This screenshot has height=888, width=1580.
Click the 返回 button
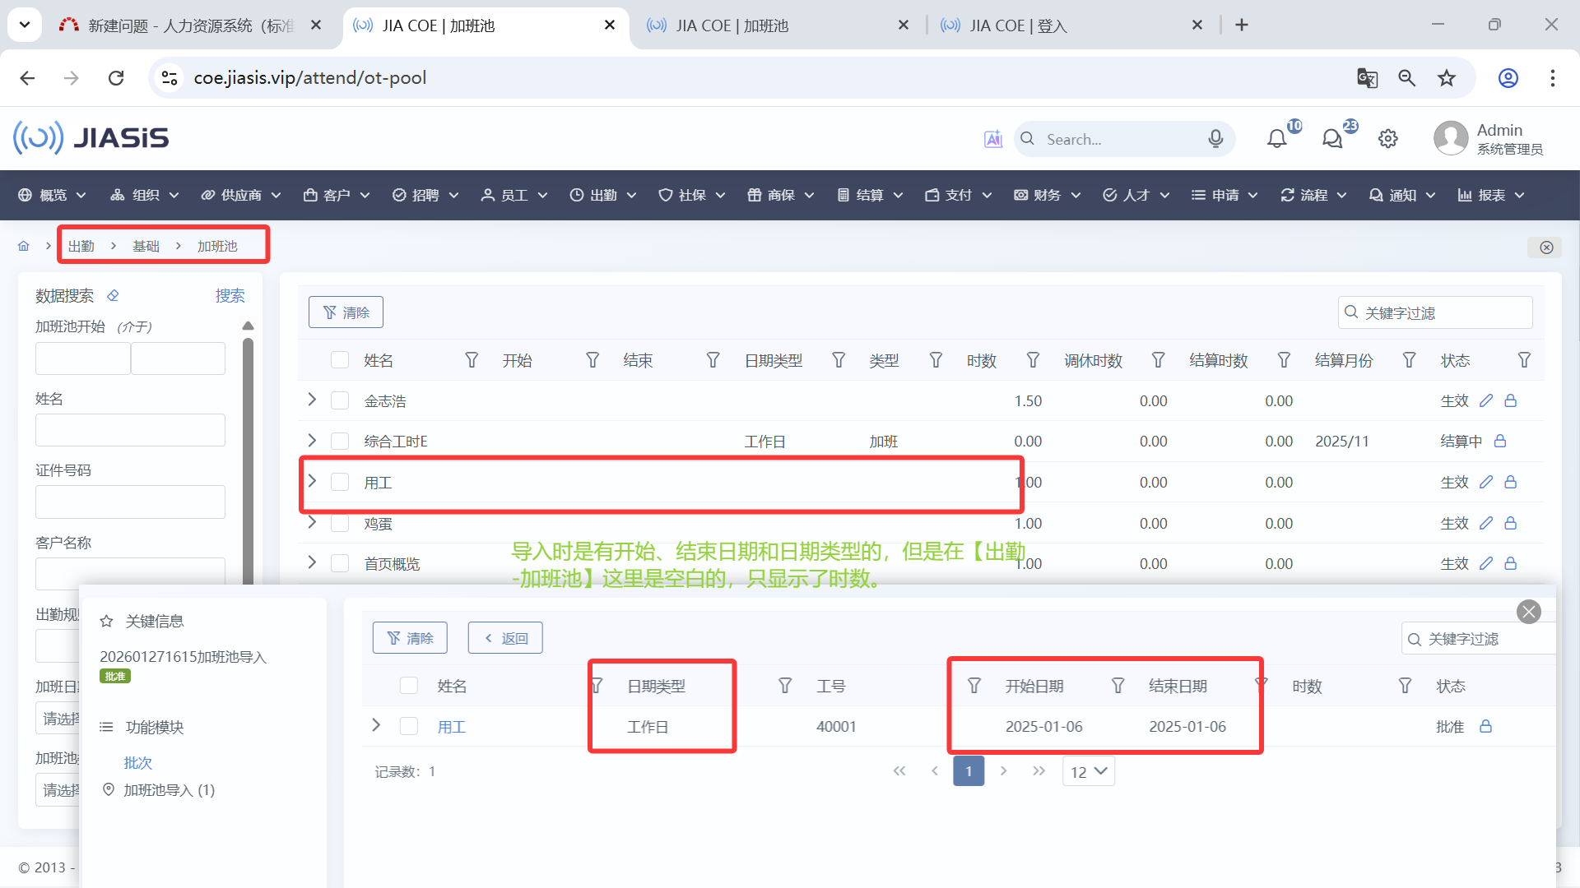tap(505, 638)
